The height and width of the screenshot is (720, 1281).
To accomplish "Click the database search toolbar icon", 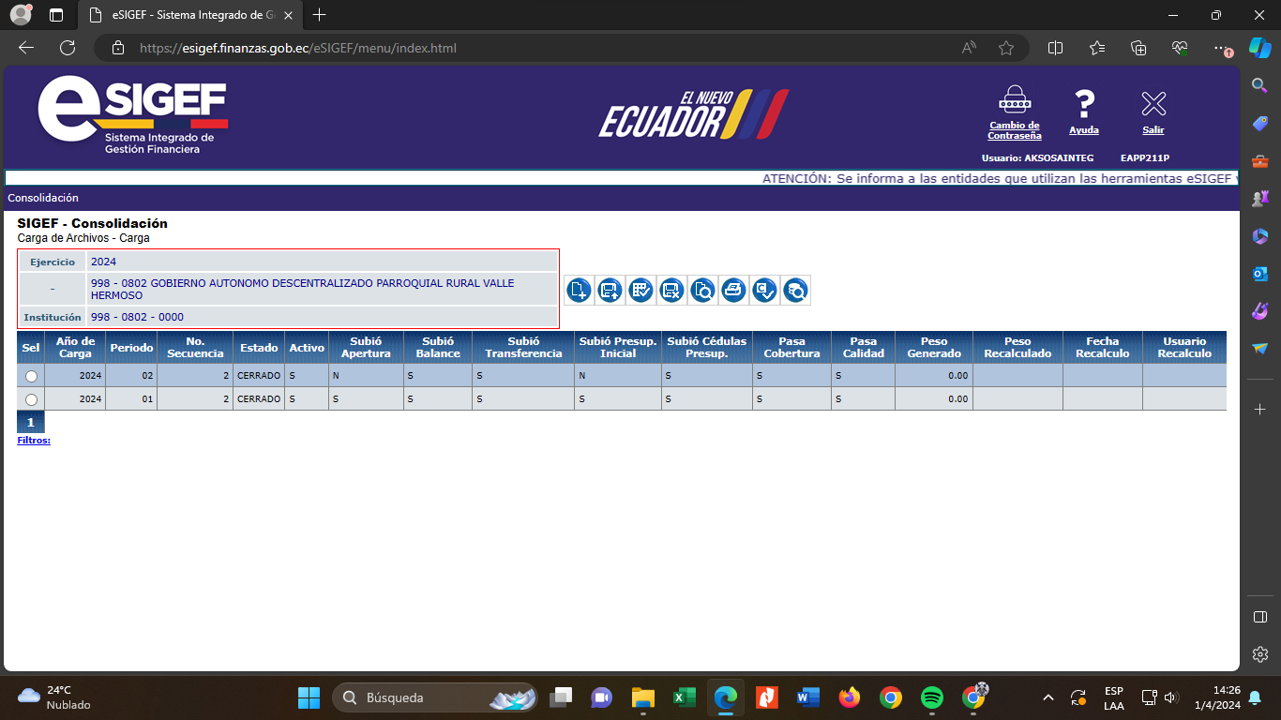I will [795, 291].
